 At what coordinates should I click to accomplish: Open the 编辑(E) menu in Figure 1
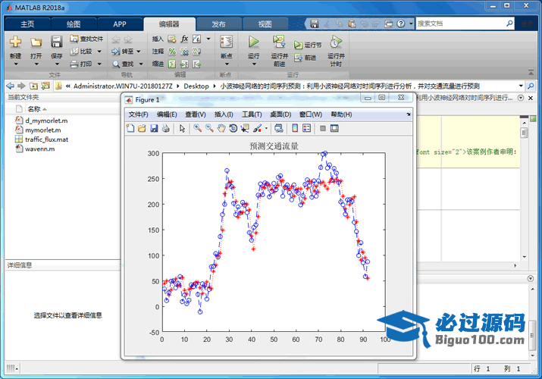pos(167,114)
